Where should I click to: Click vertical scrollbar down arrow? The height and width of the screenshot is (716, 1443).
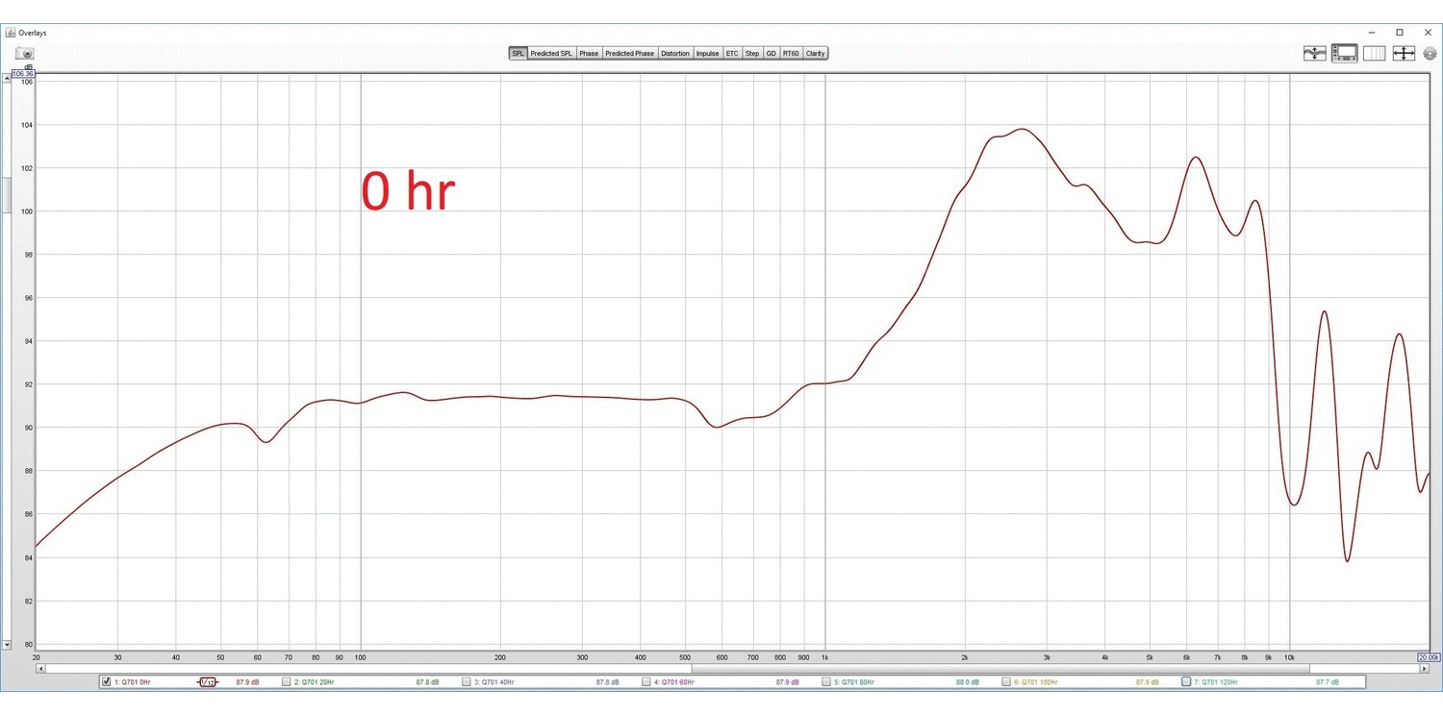(7, 645)
